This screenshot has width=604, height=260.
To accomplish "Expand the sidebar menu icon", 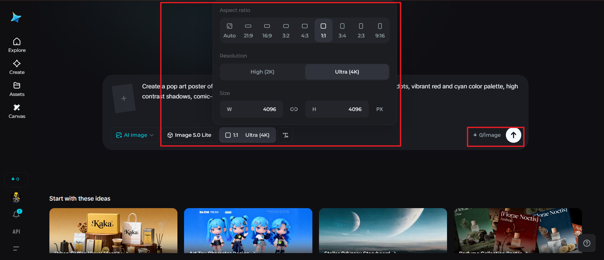I will point(16,249).
